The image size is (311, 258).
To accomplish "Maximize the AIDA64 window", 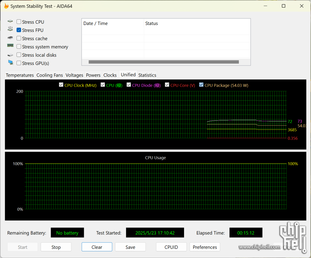I will [283, 6].
